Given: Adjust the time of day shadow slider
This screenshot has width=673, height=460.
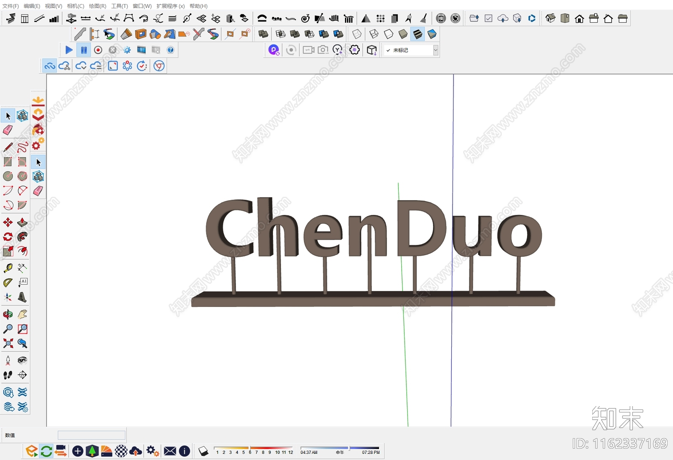Looking at the screenshot, I should (x=340, y=448).
